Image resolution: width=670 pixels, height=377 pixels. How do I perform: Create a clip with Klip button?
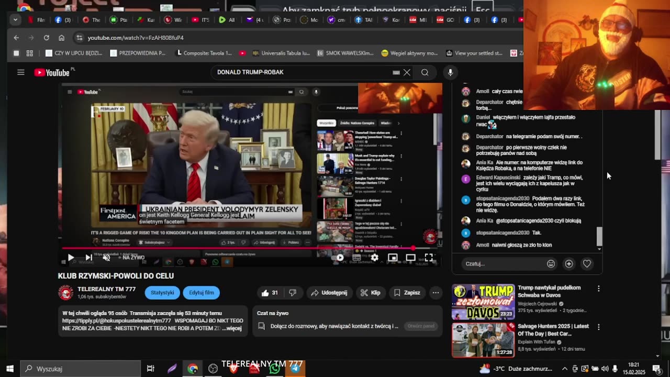click(371, 293)
